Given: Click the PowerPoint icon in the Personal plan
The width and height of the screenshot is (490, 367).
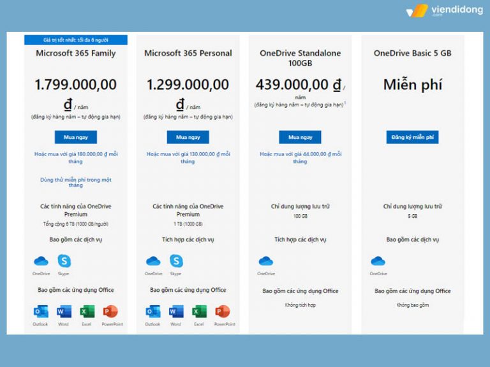Looking at the screenshot, I should pos(223,312).
